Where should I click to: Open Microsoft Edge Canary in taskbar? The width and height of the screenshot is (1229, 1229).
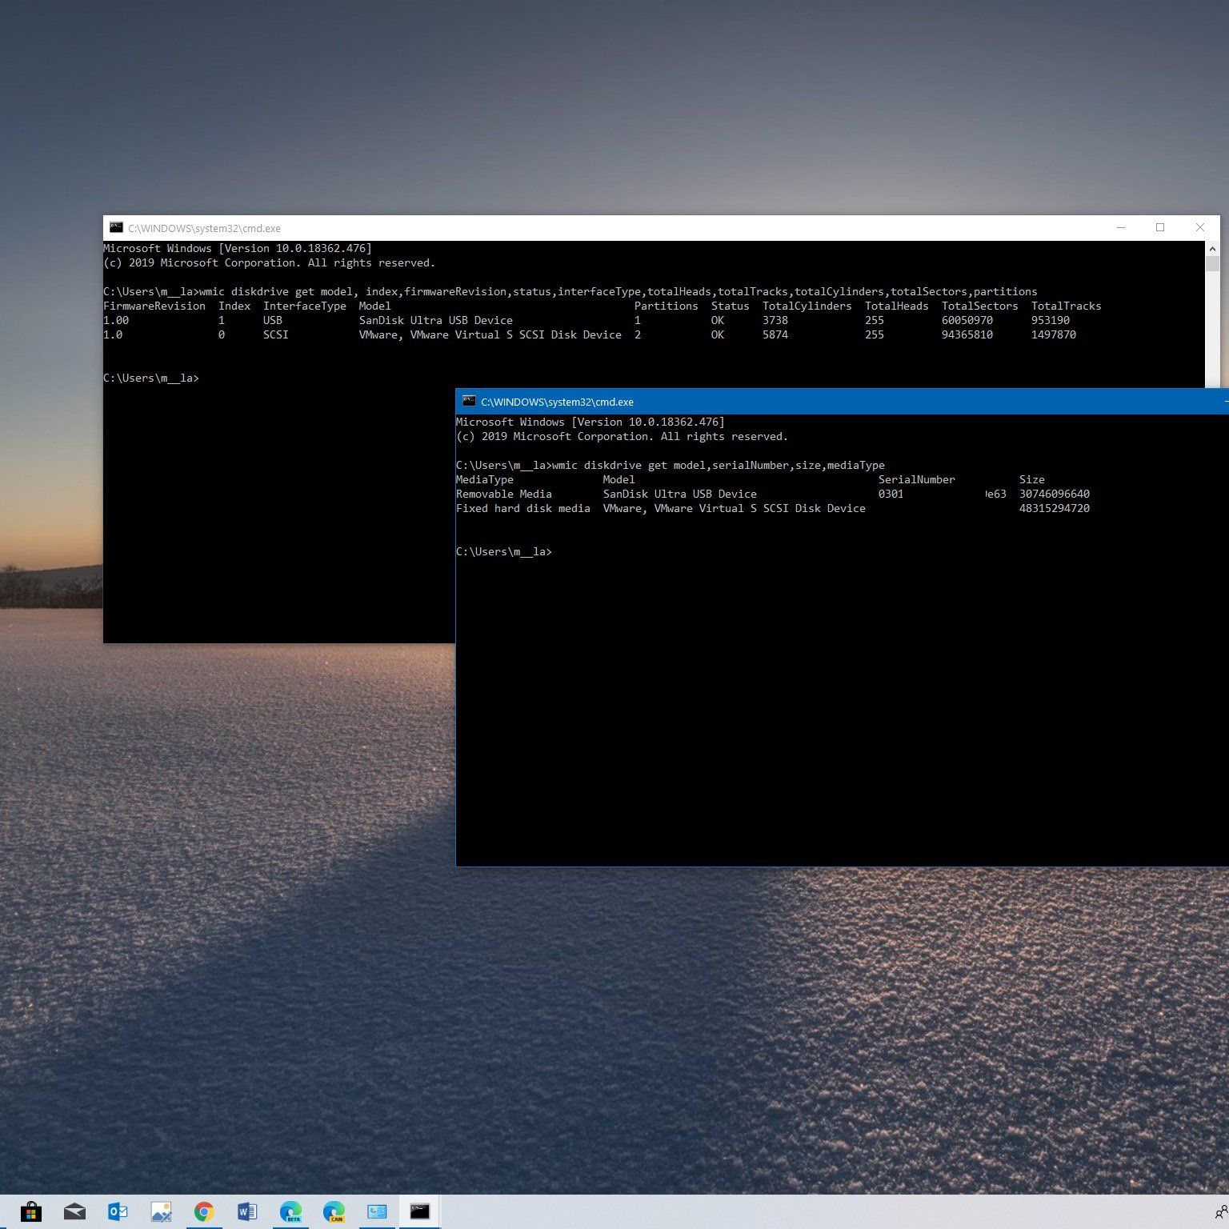tap(334, 1211)
